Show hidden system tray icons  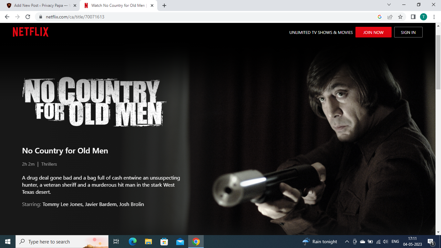point(347,242)
